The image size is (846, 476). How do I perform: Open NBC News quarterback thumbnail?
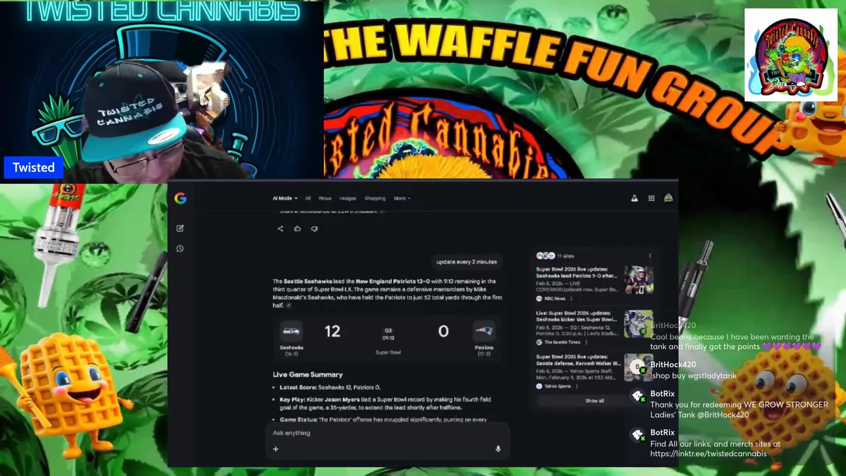tap(638, 280)
